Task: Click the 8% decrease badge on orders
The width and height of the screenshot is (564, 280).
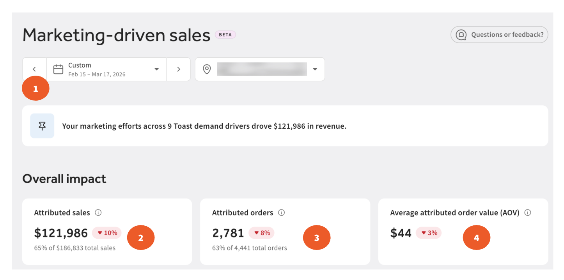Action: (262, 233)
